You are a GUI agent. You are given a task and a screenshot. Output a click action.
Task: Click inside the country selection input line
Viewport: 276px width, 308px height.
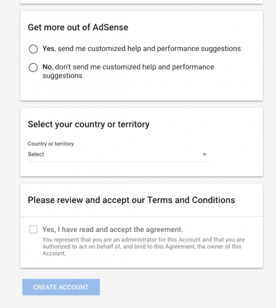(x=113, y=154)
